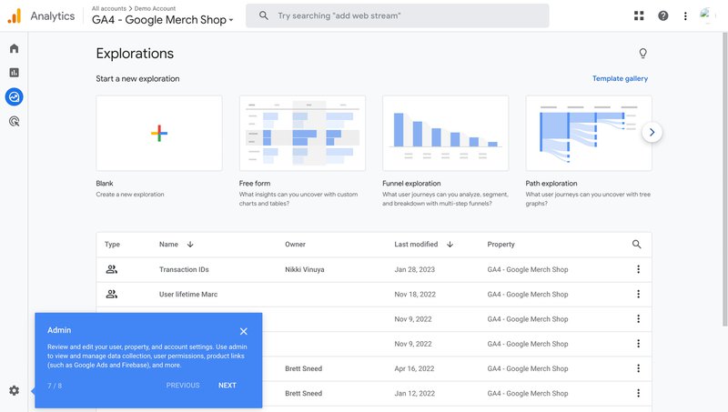This screenshot has width=728, height=412.
Task: Create a Blank exploration from thumbnail
Action: (x=158, y=133)
